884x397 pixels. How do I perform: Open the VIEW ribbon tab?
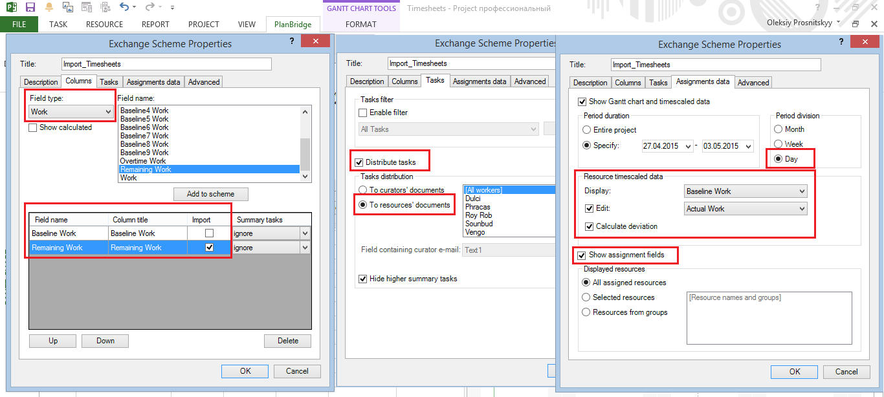coord(247,25)
